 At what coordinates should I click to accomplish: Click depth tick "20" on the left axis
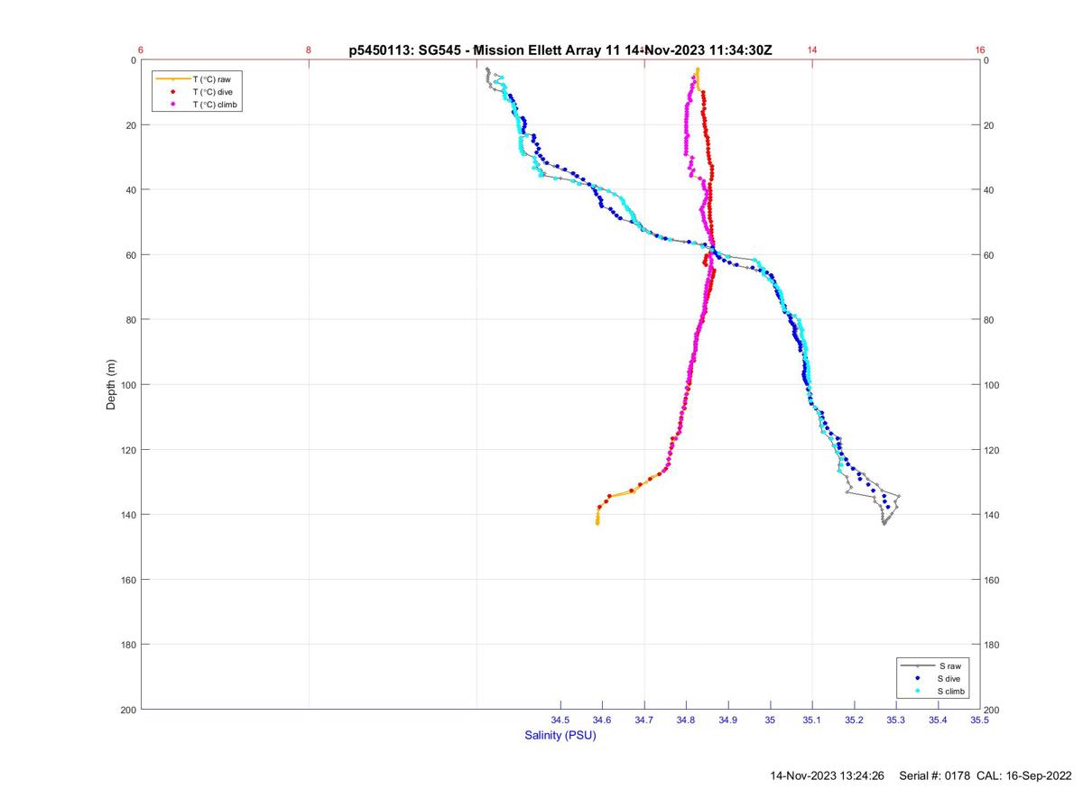point(132,125)
